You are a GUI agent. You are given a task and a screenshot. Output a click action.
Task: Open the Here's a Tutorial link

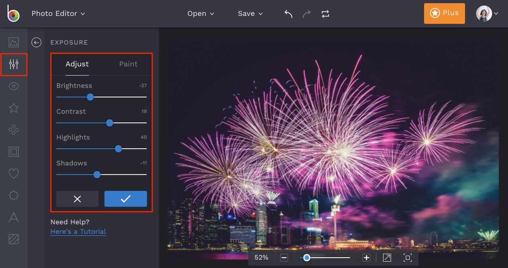click(78, 231)
